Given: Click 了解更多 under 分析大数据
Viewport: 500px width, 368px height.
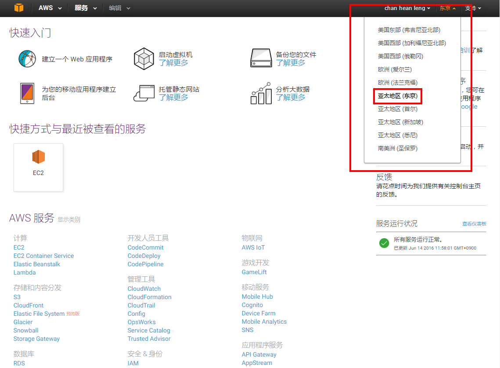Looking at the screenshot, I should pyautogui.click(x=291, y=97).
